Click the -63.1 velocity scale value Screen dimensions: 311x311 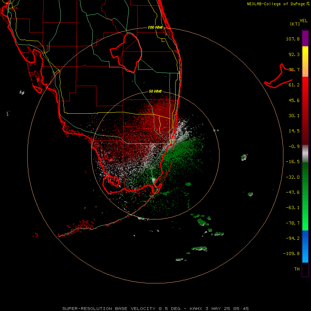pyautogui.click(x=293, y=208)
